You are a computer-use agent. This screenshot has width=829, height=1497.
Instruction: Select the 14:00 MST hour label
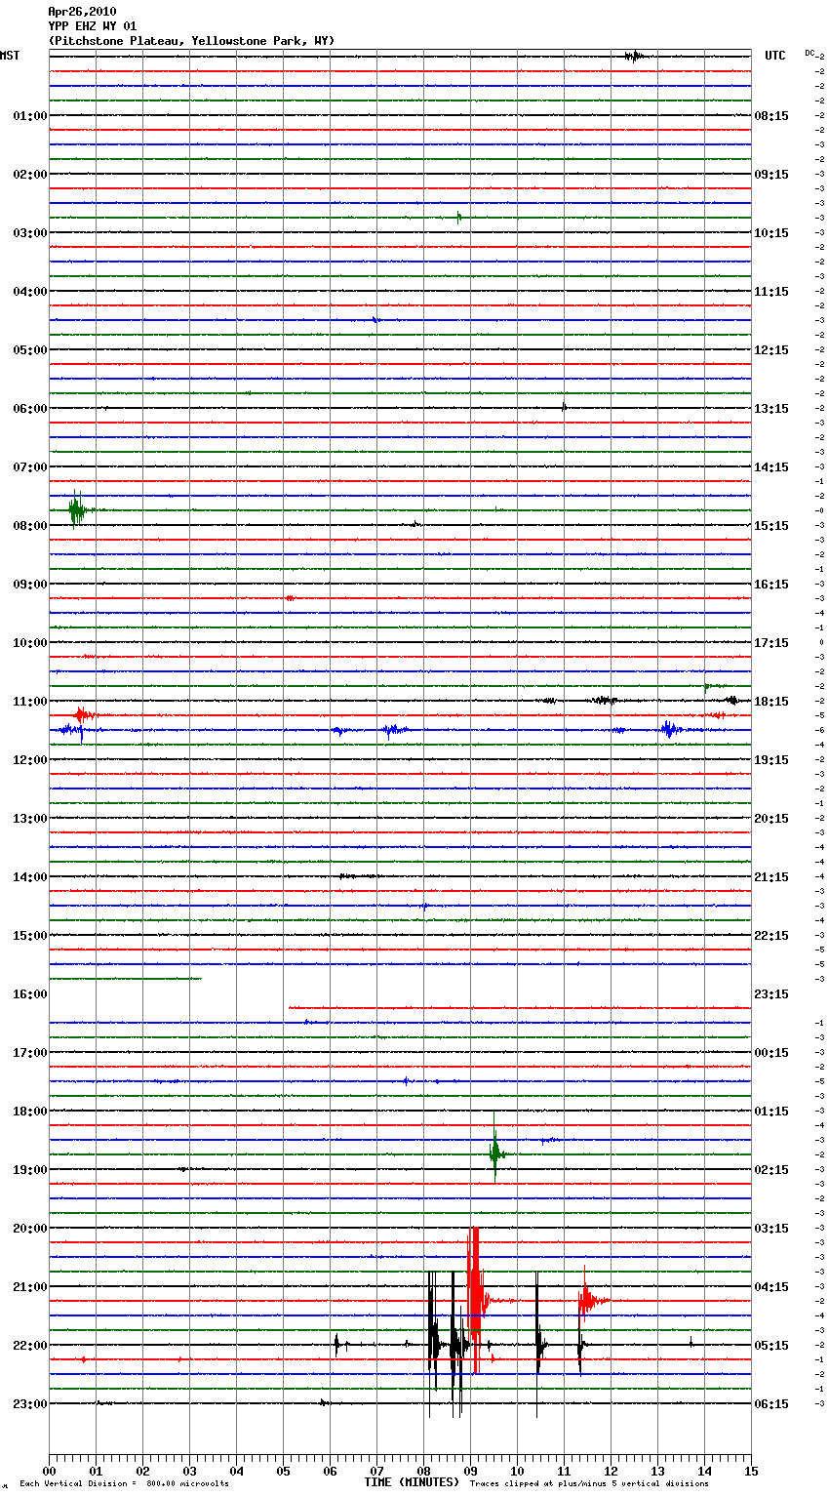point(30,877)
